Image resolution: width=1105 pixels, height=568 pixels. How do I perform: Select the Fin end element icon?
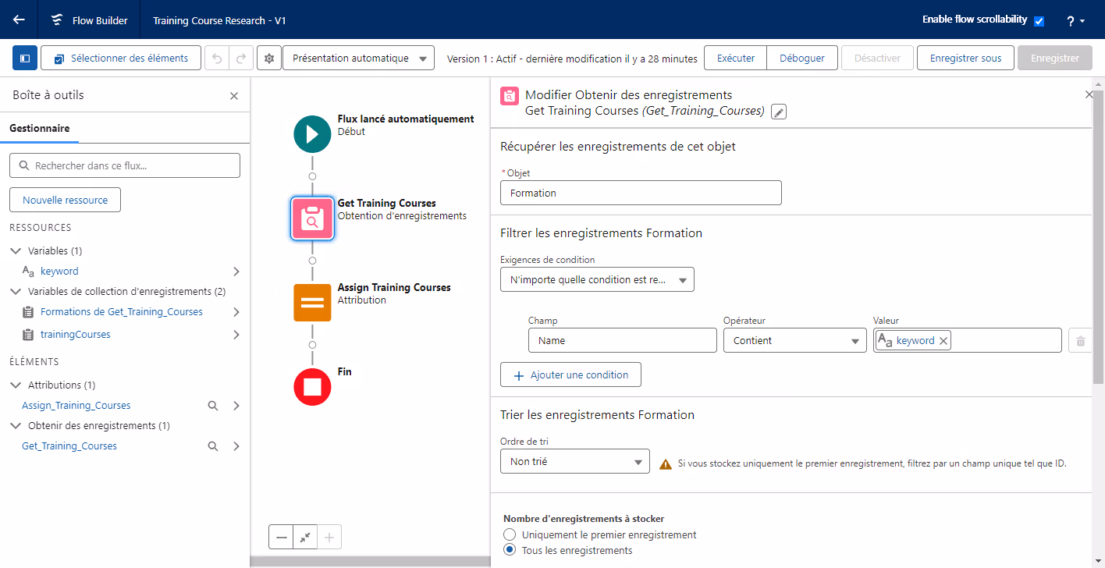[312, 386]
